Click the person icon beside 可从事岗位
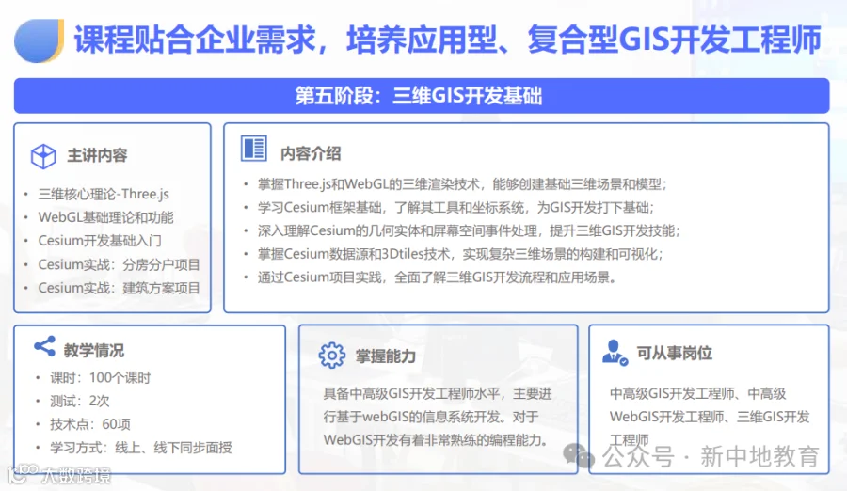 pyautogui.click(x=615, y=353)
